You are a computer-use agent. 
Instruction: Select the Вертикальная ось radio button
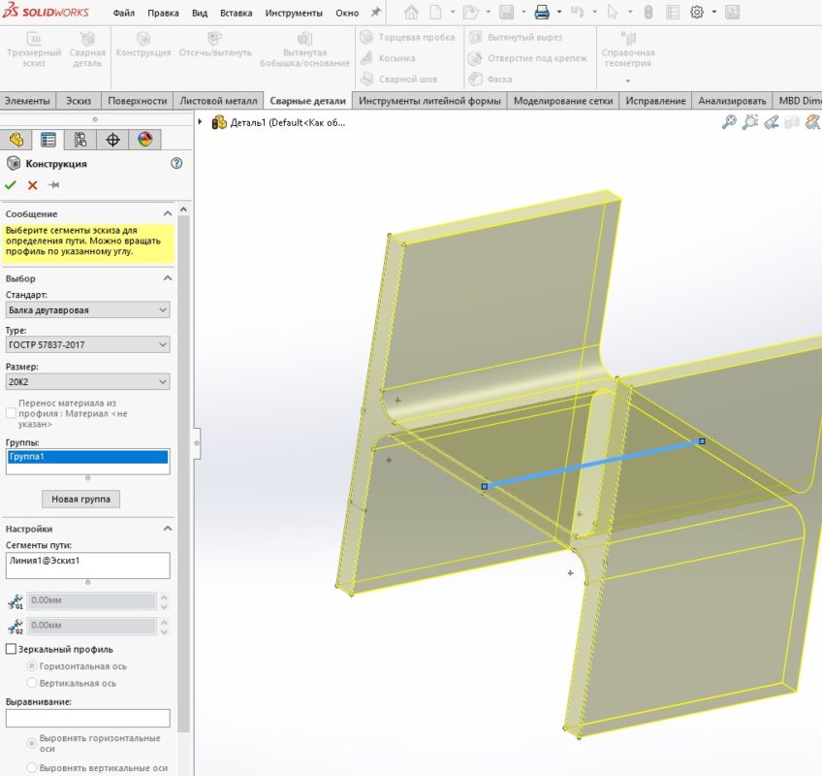point(31,683)
